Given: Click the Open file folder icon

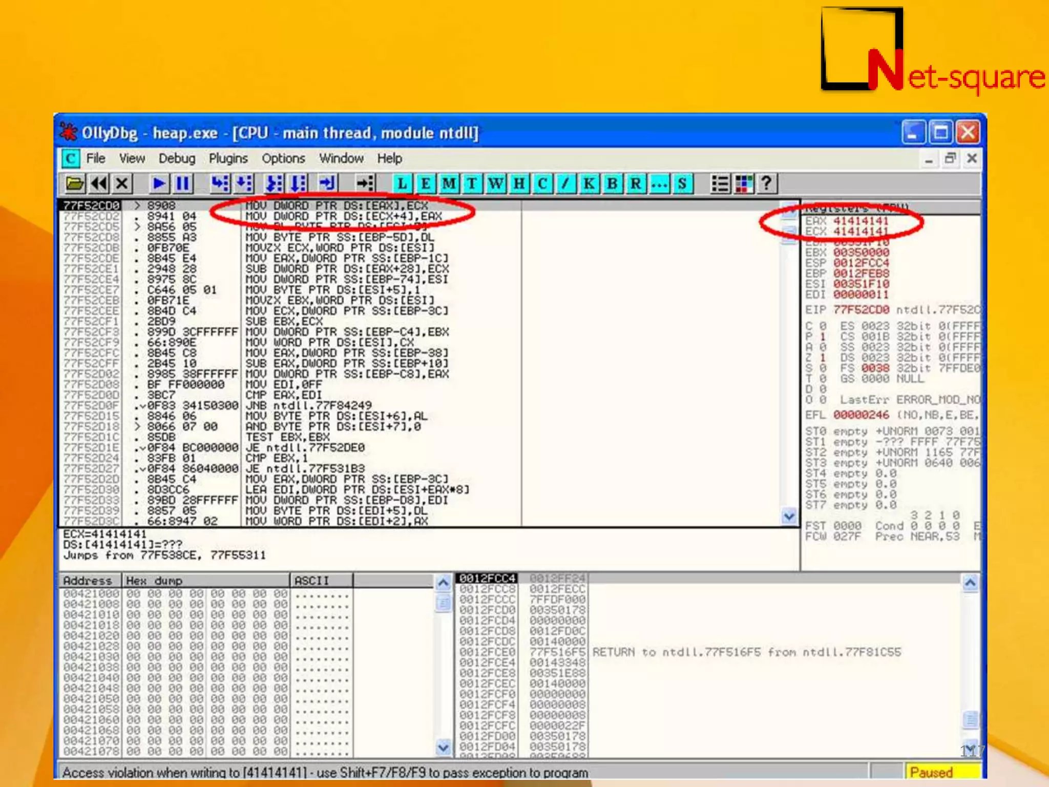Looking at the screenshot, I should point(75,183).
